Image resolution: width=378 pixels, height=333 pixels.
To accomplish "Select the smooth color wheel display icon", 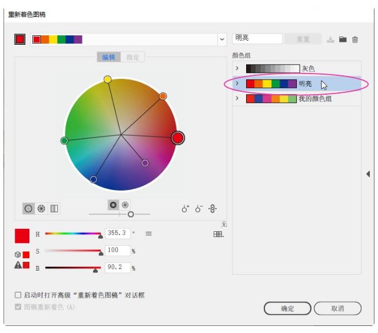I will click(x=28, y=208).
